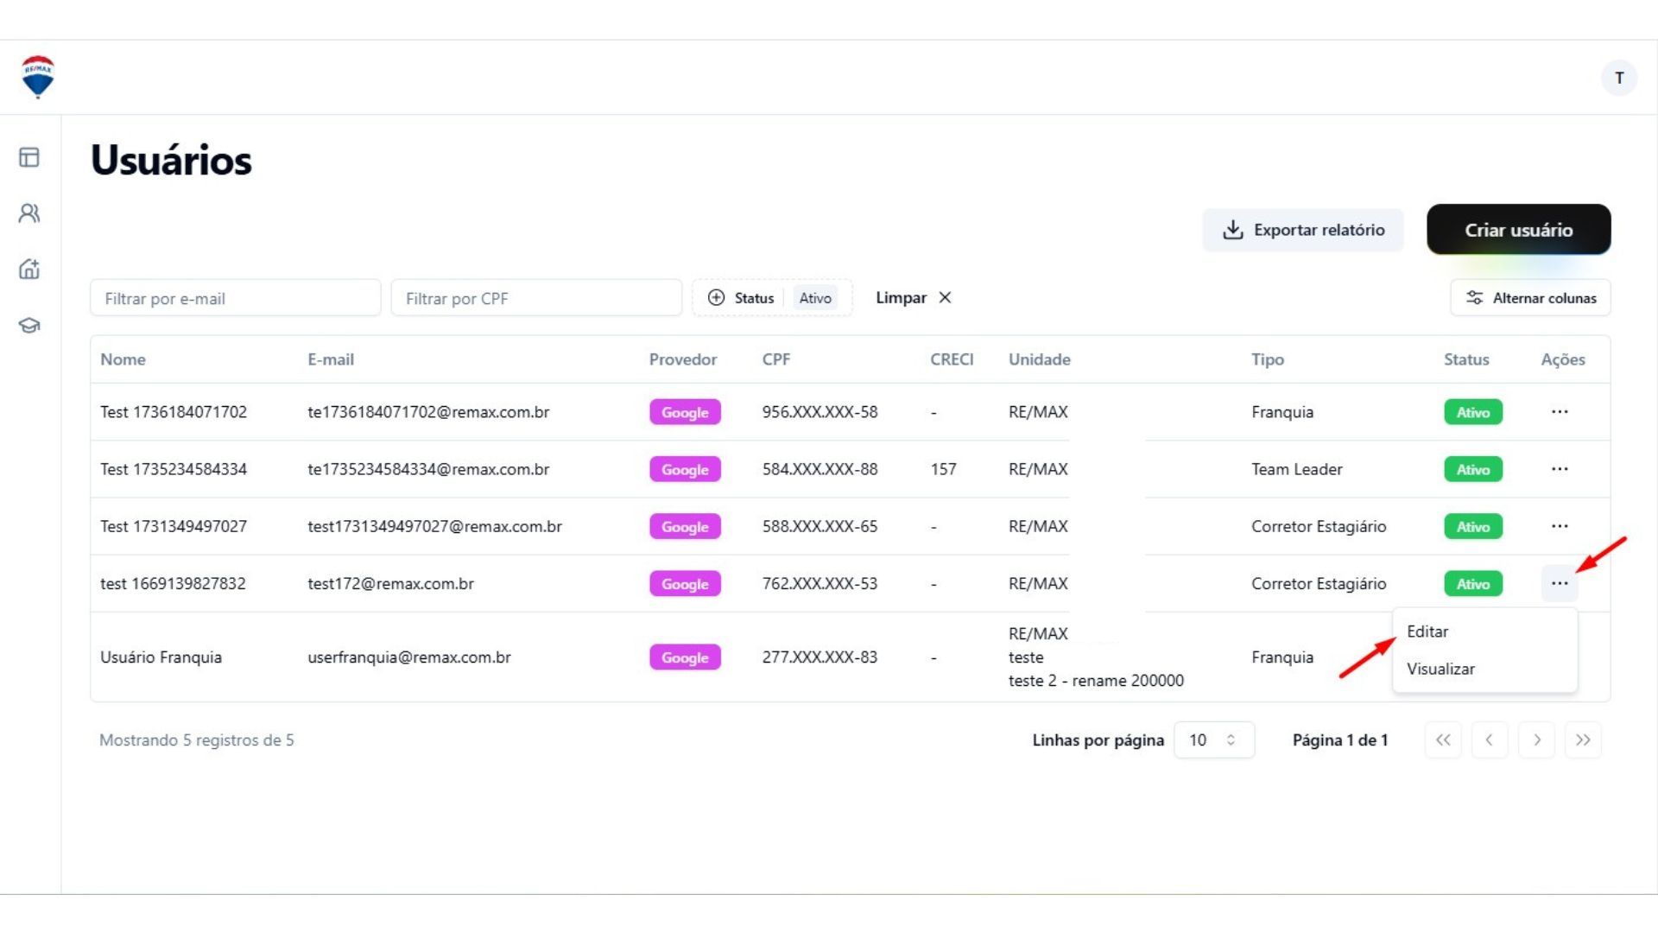1658x933 pixels.
Task: Open the users sidebar icon
Action: [x=29, y=213]
